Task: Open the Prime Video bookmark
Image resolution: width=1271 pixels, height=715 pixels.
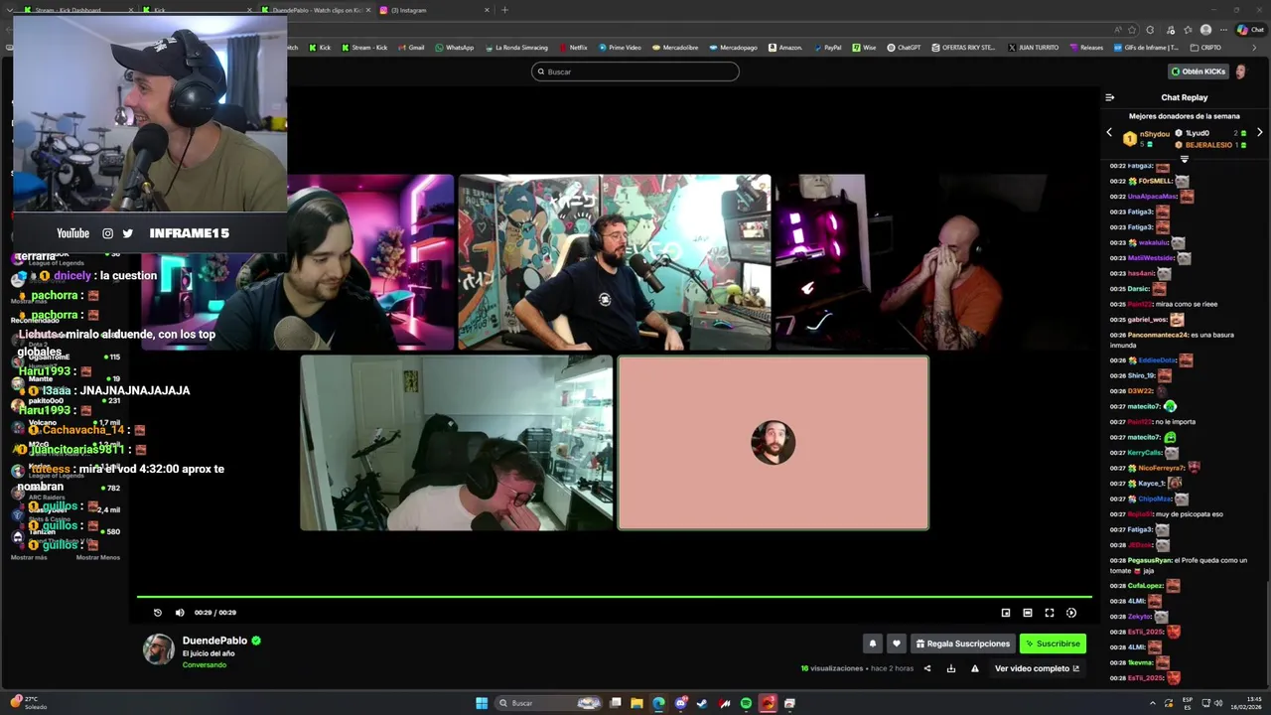Action: pyautogui.click(x=620, y=48)
